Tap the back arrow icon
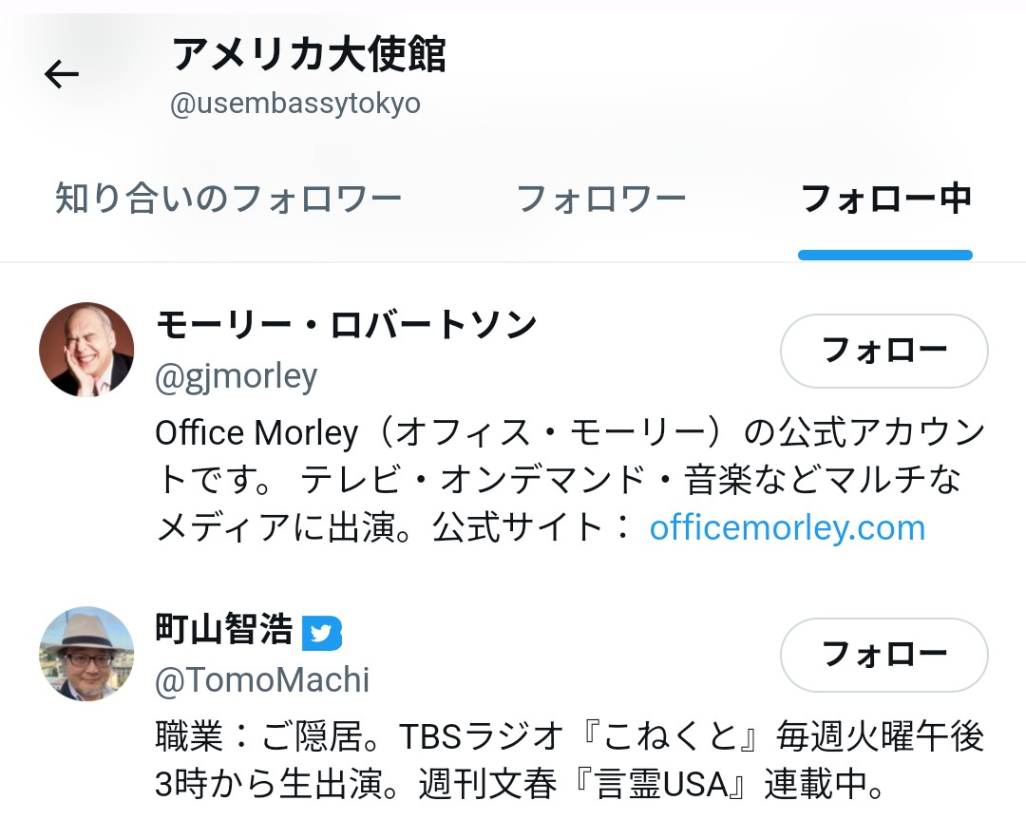The height and width of the screenshot is (839, 1026). 62,74
